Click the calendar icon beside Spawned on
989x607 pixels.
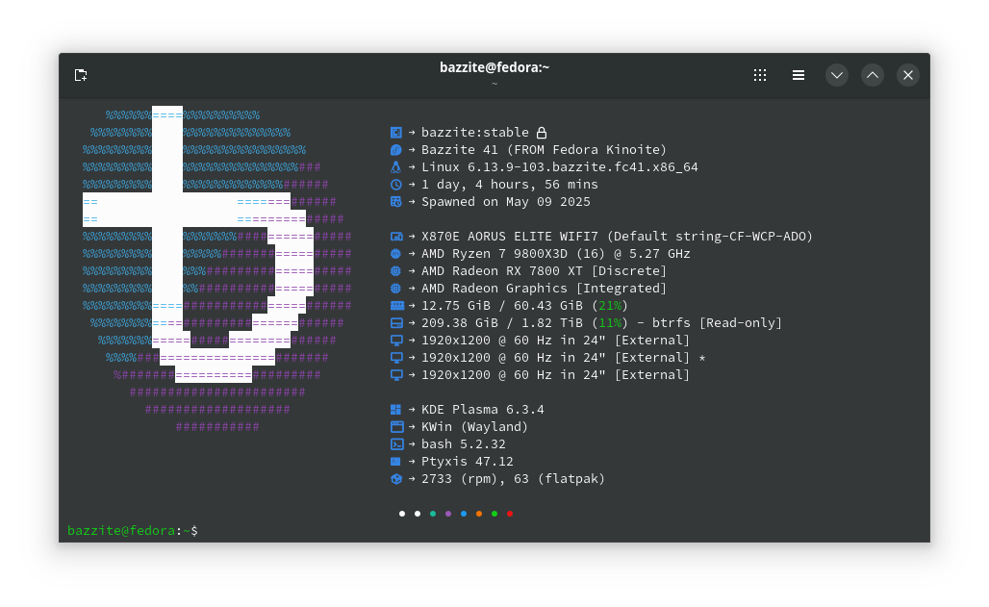click(x=396, y=202)
